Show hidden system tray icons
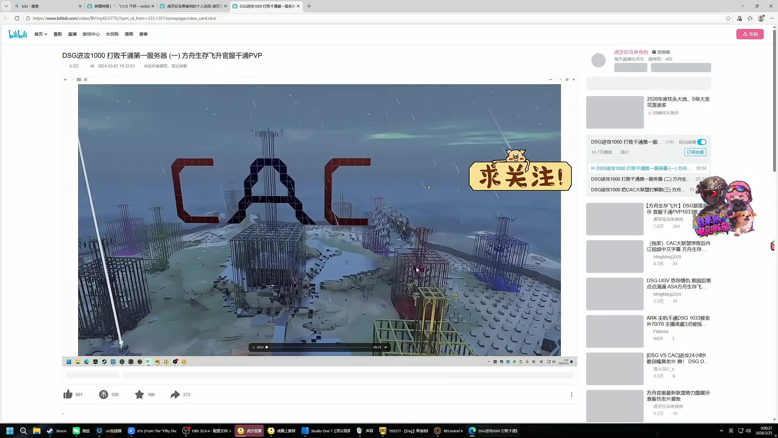Image resolution: width=778 pixels, height=438 pixels. click(x=721, y=431)
